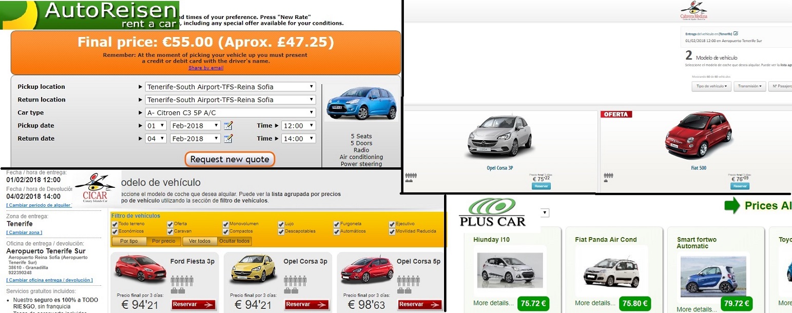Open the pickup month dropdown

pyautogui.click(x=195, y=125)
